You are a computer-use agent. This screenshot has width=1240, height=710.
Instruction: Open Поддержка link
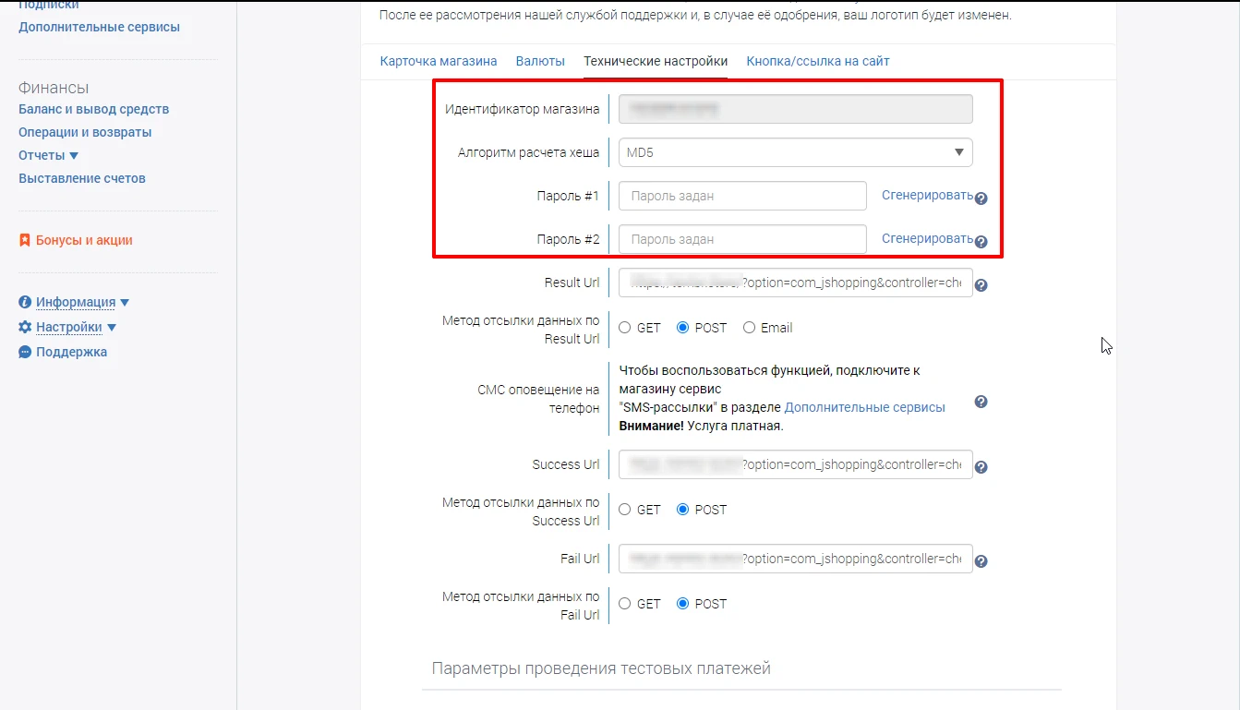72,352
